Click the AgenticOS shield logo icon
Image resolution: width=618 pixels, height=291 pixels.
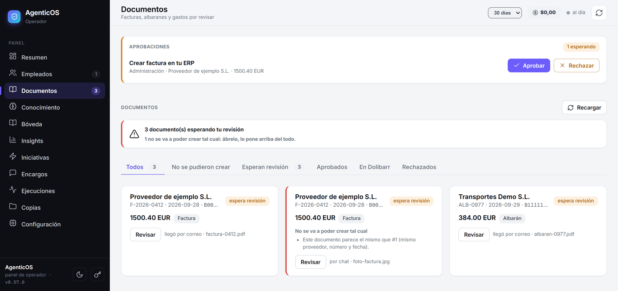14,16
